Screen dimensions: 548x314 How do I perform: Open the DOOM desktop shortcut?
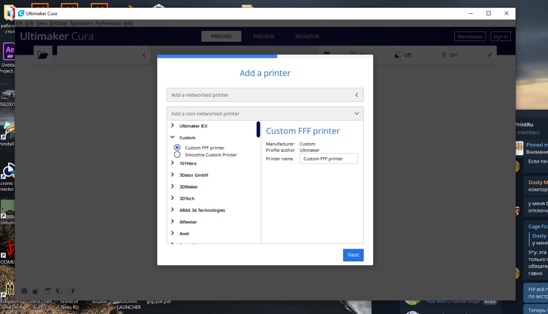coord(8,252)
